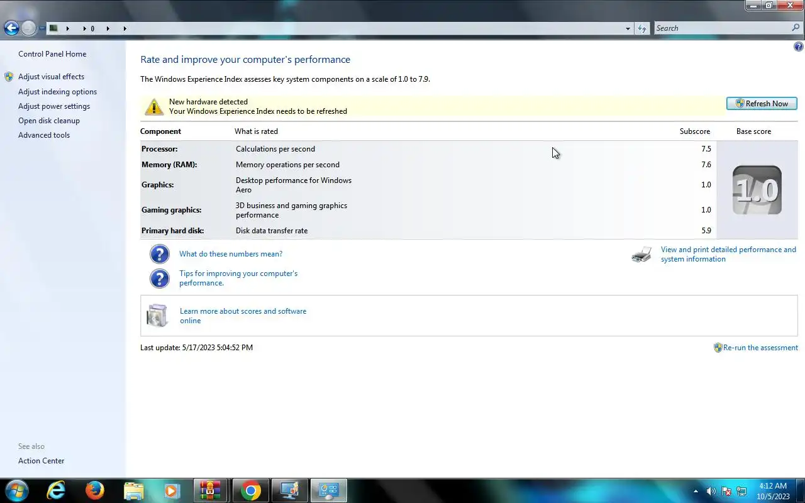
Task: Click question icon beside Tips for improving performance
Action: [160, 279]
